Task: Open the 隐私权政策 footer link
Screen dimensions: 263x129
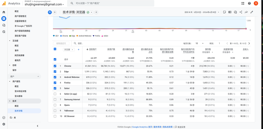Action: (168, 127)
